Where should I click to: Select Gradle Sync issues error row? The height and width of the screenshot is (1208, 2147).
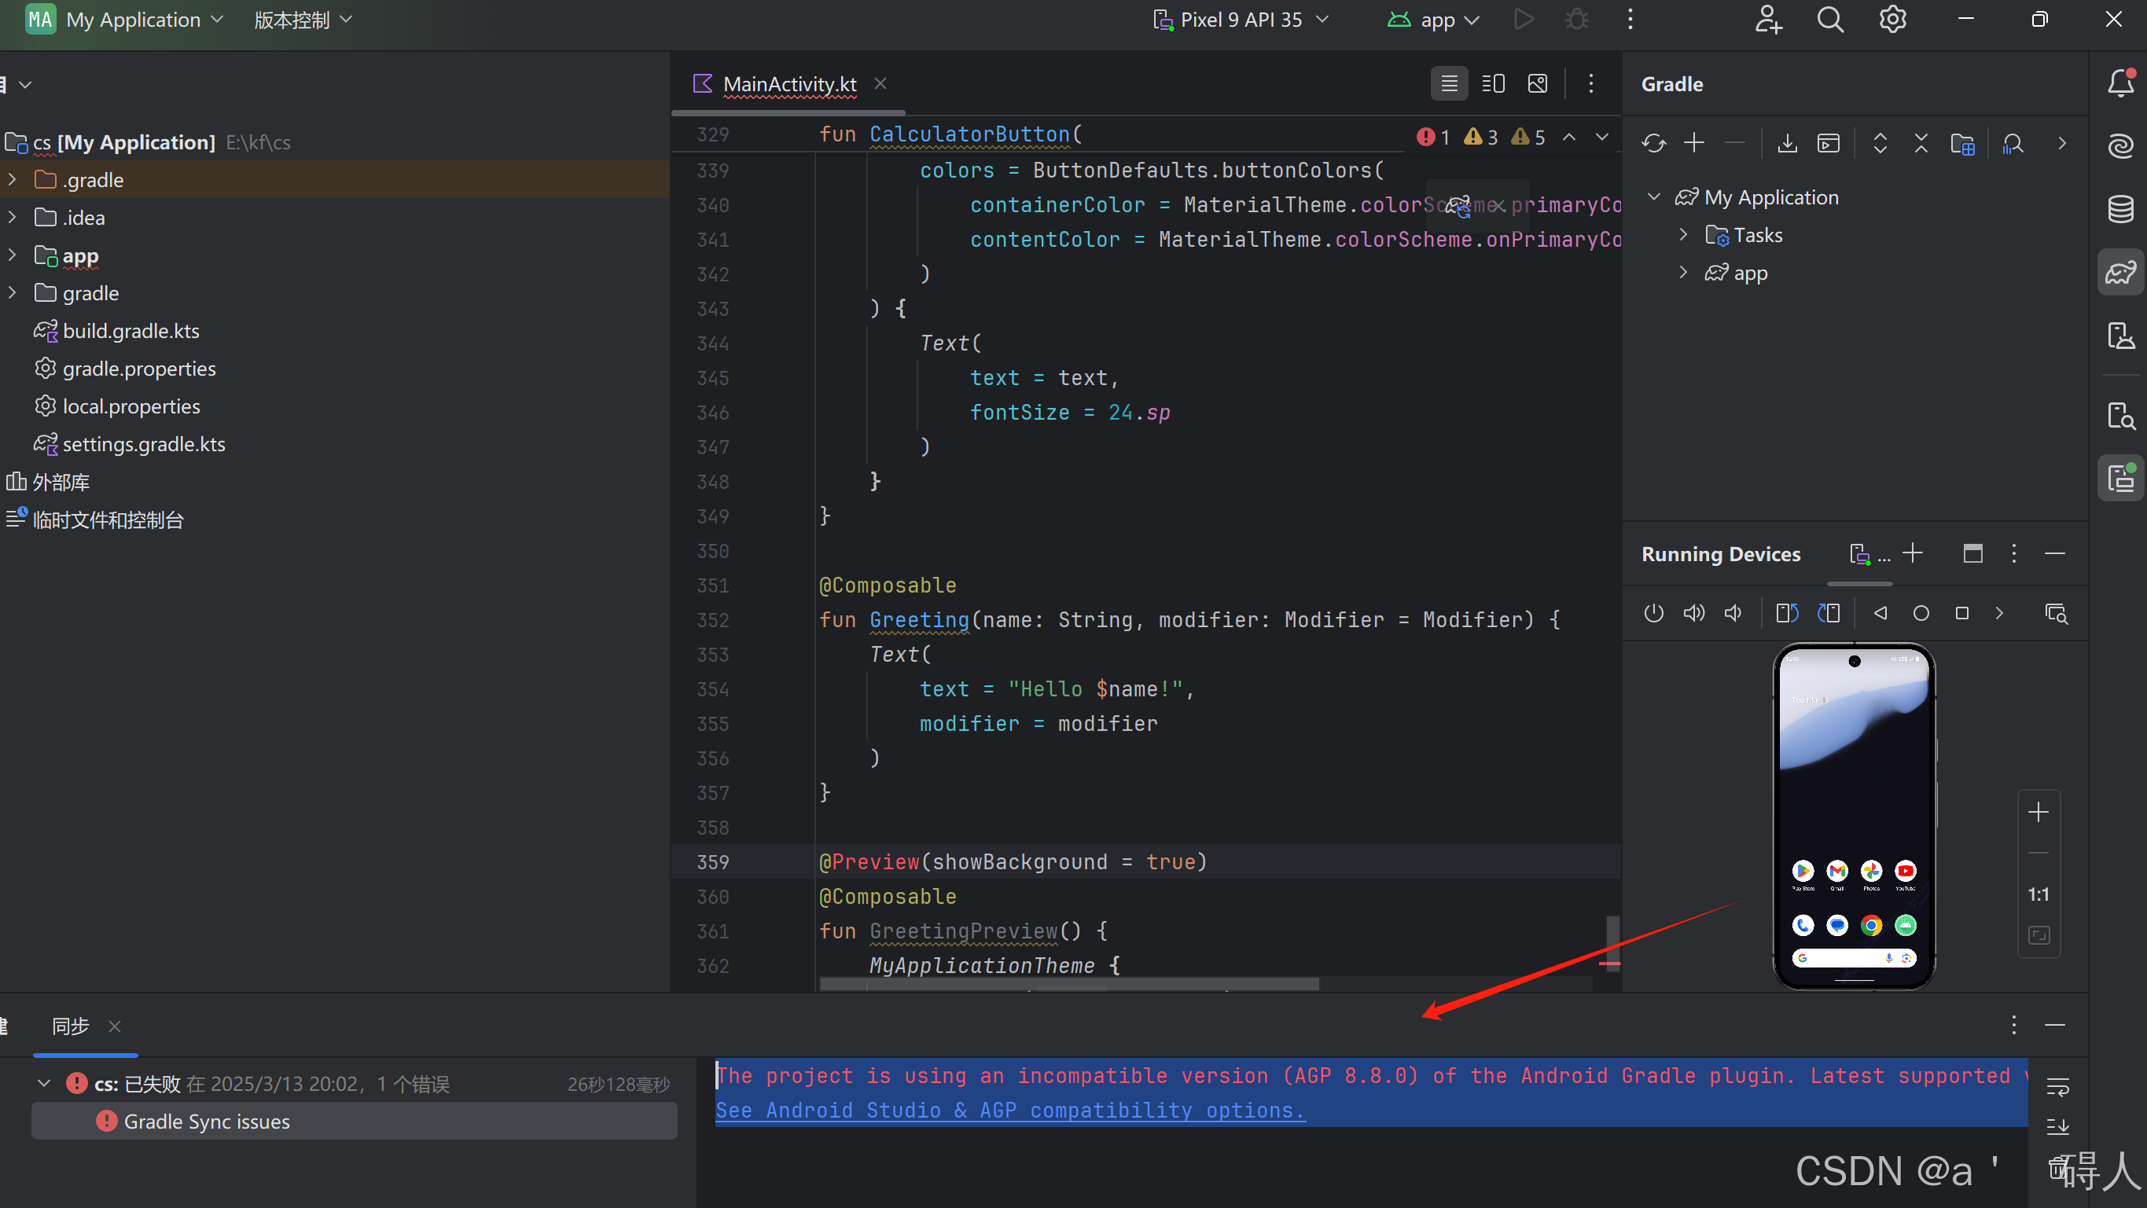pyautogui.click(x=355, y=1122)
